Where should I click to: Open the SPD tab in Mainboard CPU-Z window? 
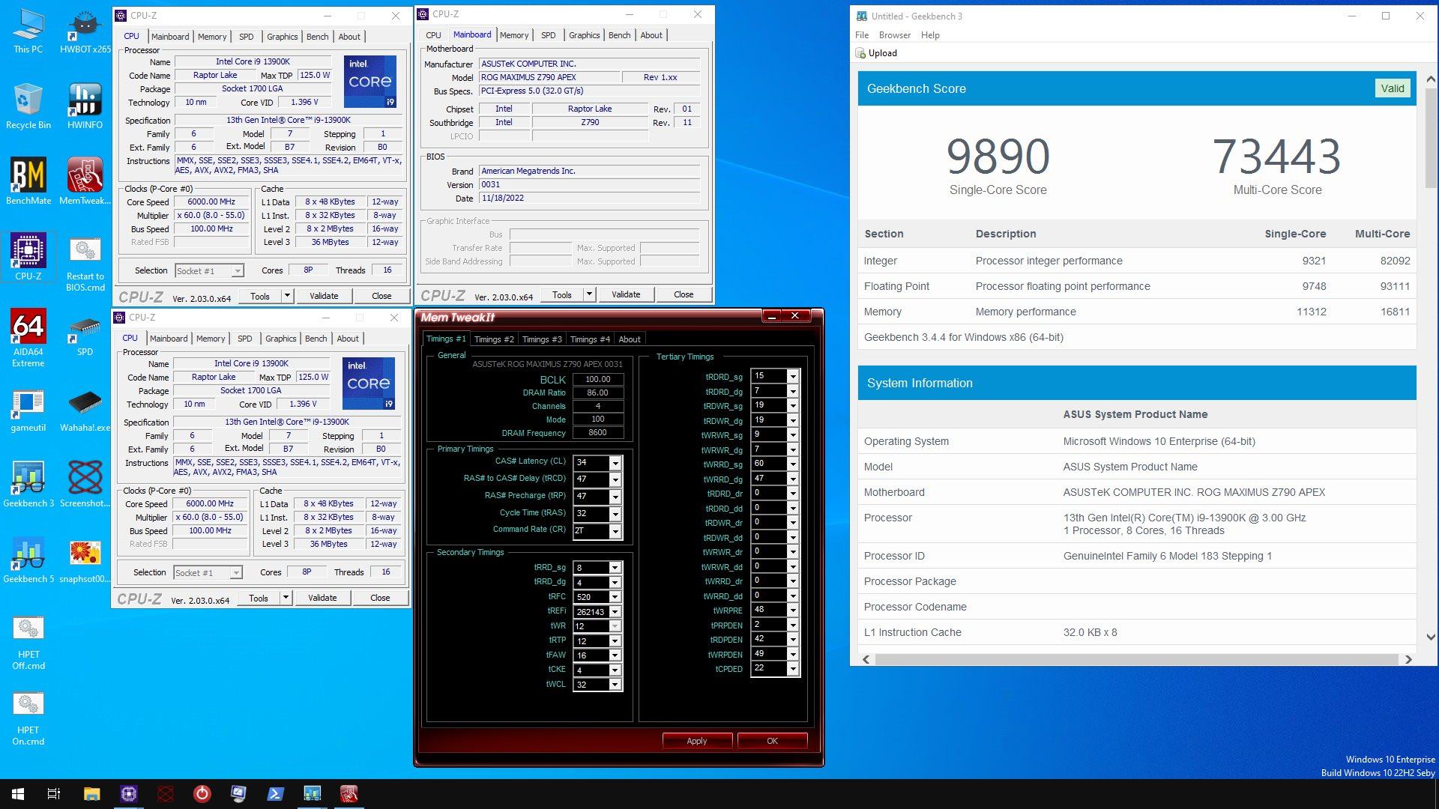coord(549,35)
